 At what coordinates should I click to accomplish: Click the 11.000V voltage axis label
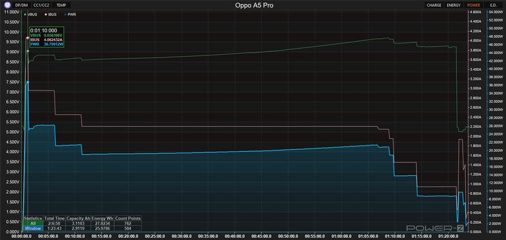click(x=12, y=12)
